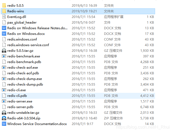Click the redis-unstable.tar.gz archive icon

point(4,112)
